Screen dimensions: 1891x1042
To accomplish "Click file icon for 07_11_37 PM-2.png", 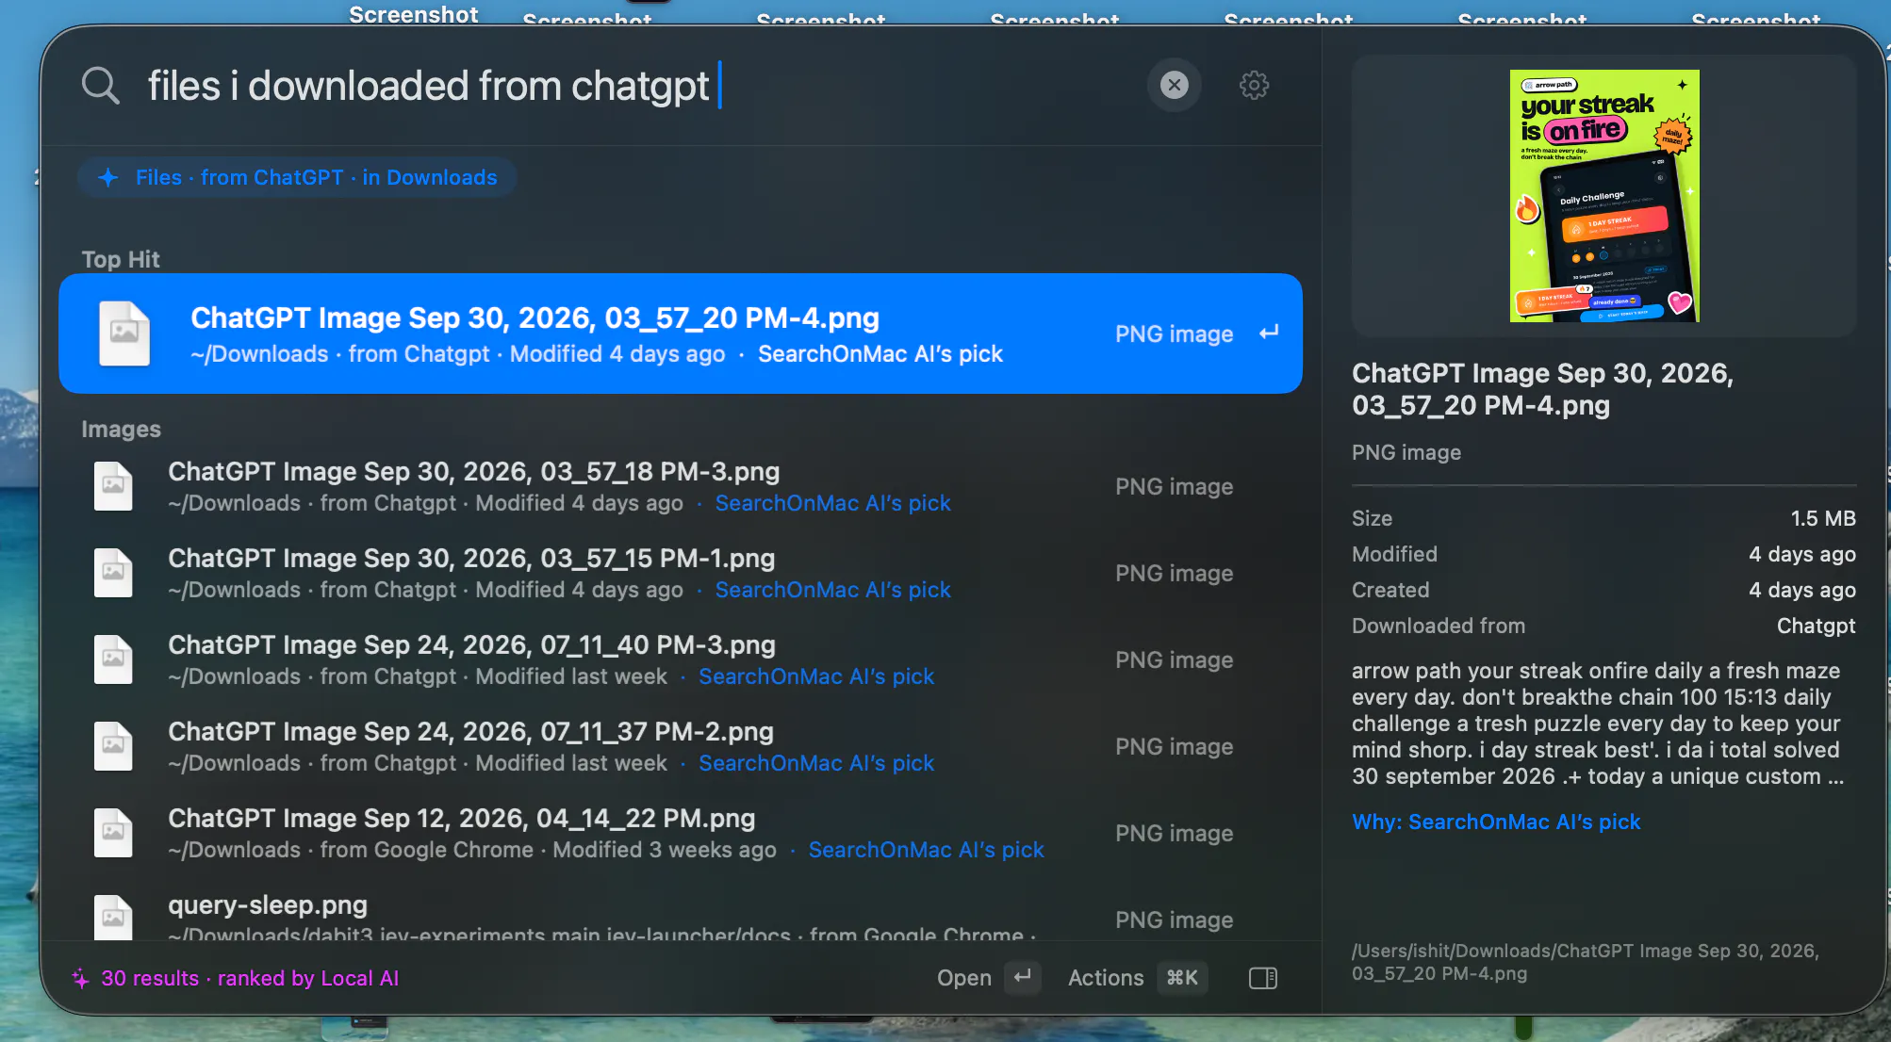I will click(x=113, y=746).
